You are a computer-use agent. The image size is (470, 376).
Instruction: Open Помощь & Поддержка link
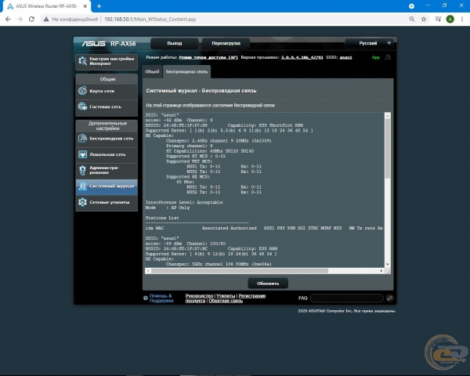(x=161, y=298)
